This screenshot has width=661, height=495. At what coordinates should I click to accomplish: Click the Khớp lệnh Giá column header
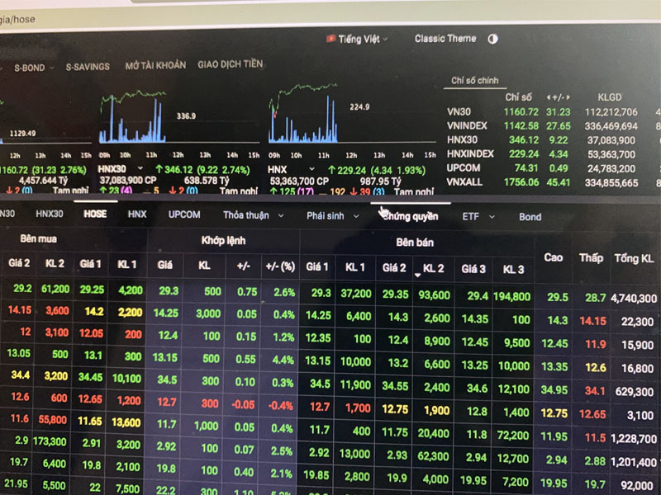[164, 265]
